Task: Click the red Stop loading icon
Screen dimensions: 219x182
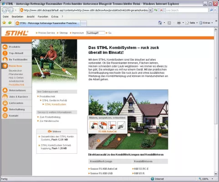Action: [x=162, y=10]
